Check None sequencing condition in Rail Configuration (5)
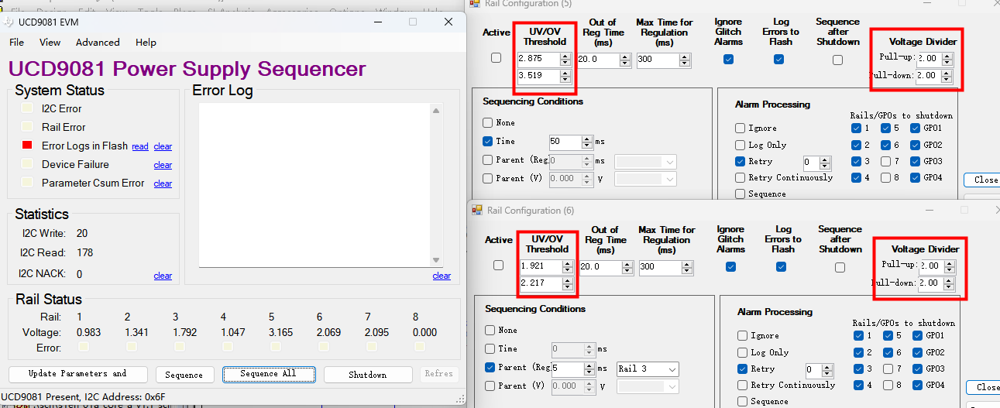1000x408 pixels. (x=487, y=122)
